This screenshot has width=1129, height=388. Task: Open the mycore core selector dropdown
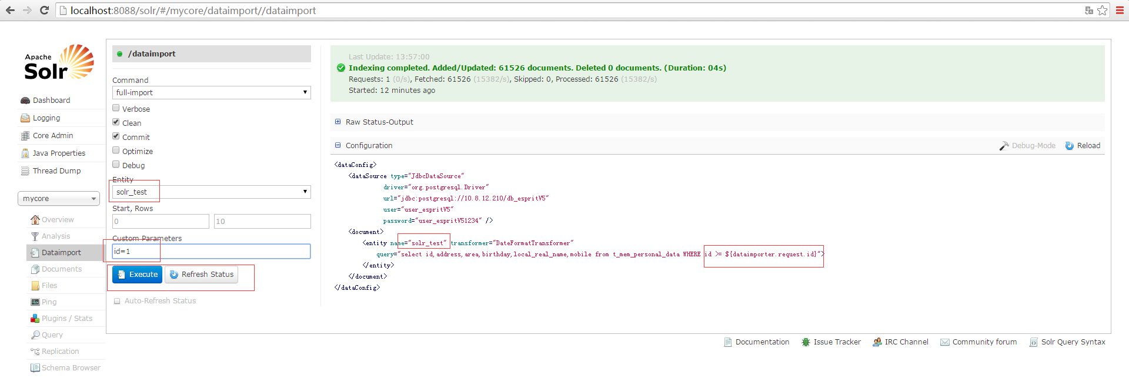tap(59, 199)
